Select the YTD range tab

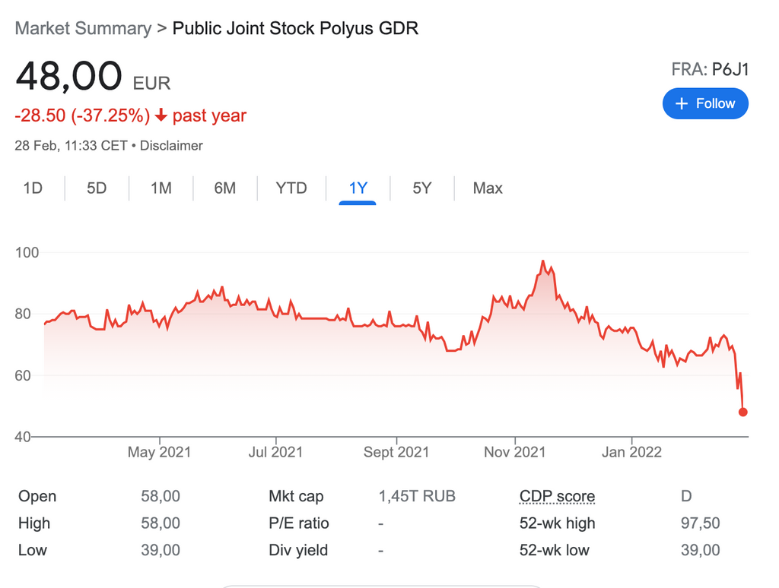[x=291, y=188]
